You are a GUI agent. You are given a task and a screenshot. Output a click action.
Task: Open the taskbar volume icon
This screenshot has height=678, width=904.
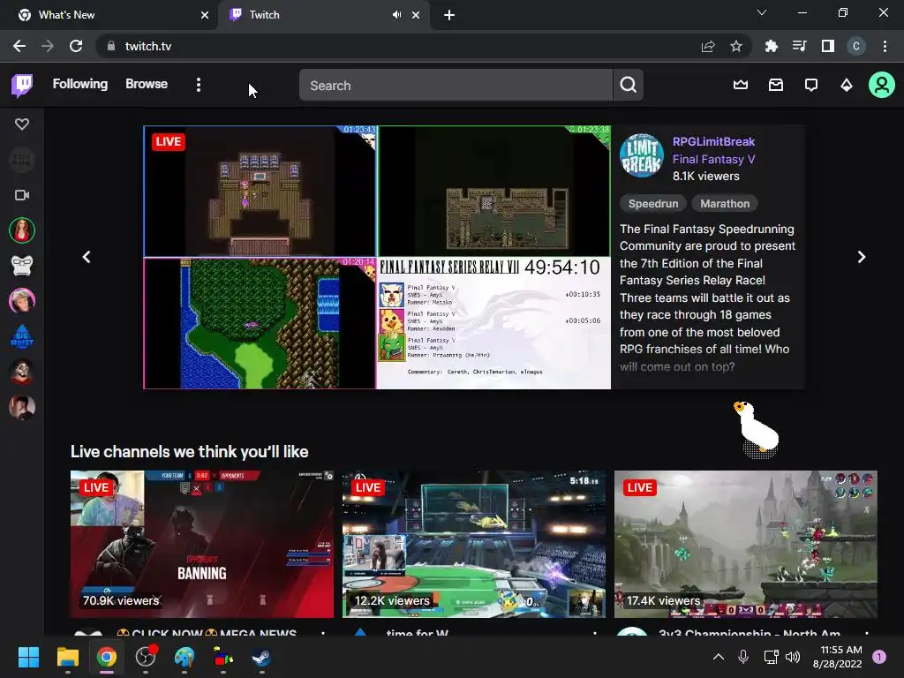[x=793, y=657]
